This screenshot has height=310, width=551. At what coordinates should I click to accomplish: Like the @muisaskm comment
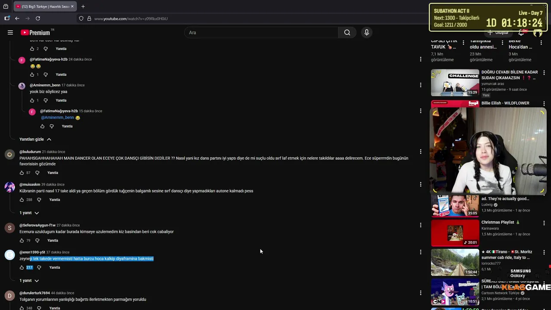pos(22,200)
